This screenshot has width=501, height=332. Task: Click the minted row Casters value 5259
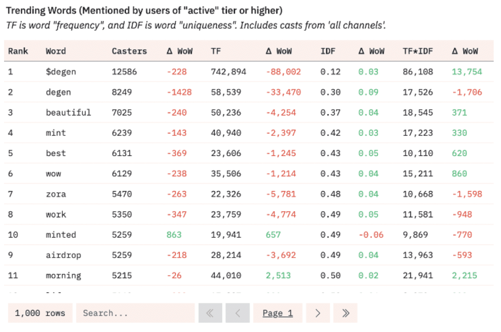122,235
